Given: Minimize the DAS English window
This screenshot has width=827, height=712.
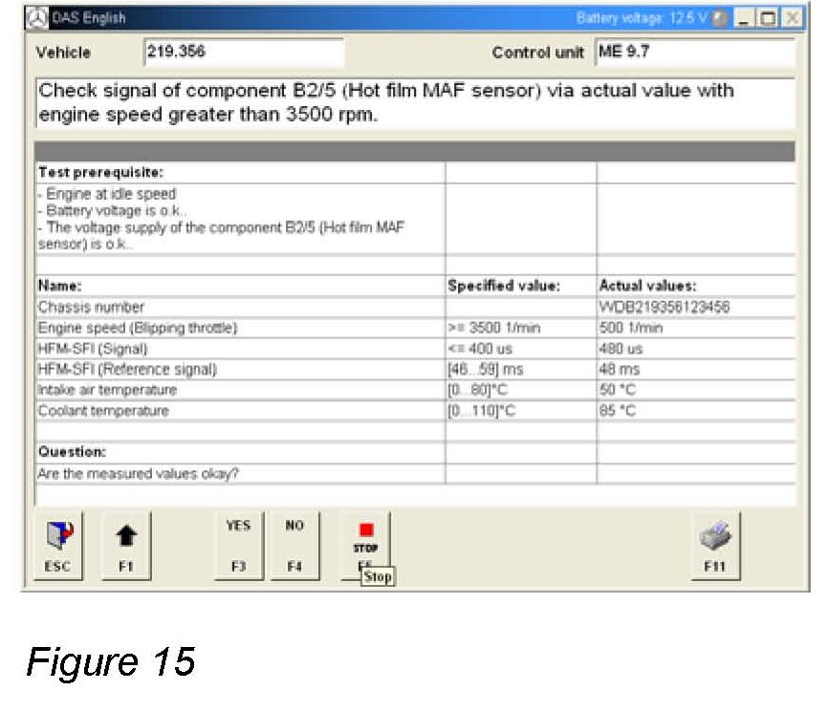Looking at the screenshot, I should [744, 18].
